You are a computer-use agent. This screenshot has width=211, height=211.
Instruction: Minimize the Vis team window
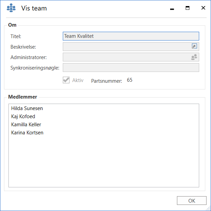[x=172, y=8]
